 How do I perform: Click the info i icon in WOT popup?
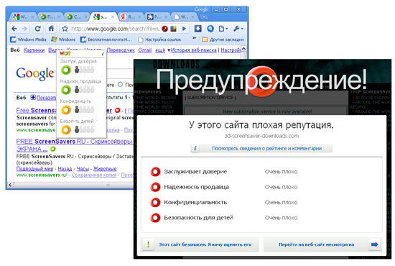103,54
